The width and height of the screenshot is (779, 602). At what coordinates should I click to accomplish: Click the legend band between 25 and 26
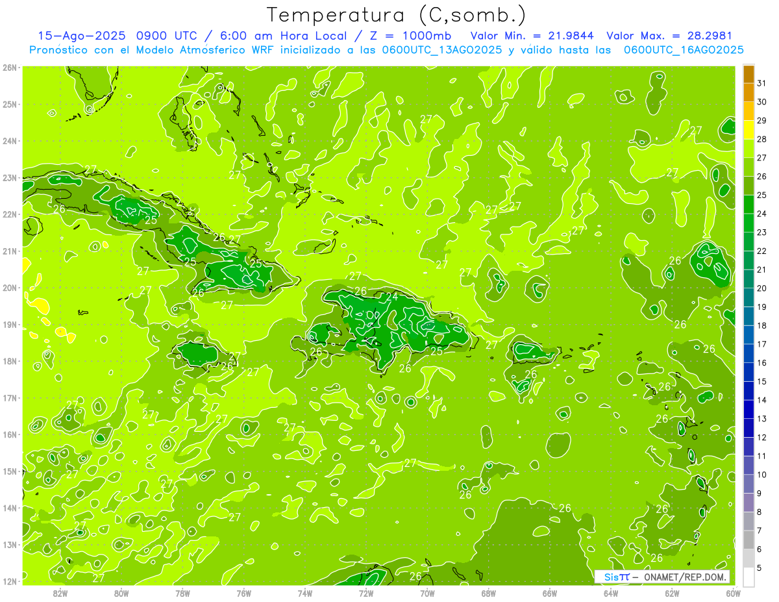coord(748,186)
